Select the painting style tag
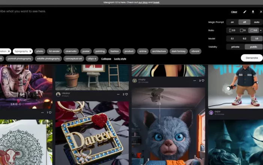Viewport: 263px width, 165px height. [100, 51]
